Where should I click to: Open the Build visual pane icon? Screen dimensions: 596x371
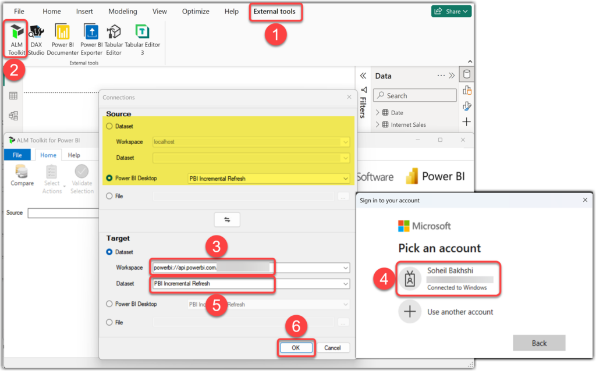point(467,90)
